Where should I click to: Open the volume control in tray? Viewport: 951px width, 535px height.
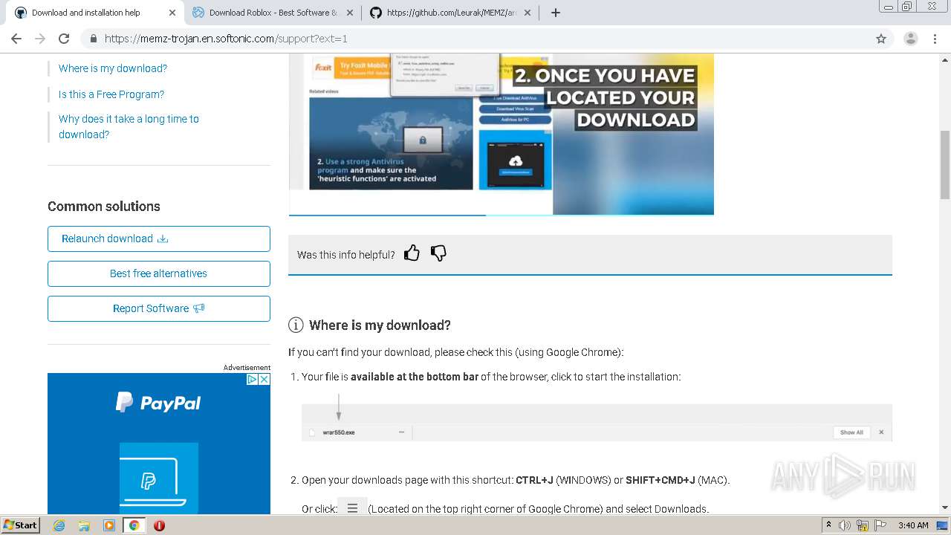coord(844,525)
